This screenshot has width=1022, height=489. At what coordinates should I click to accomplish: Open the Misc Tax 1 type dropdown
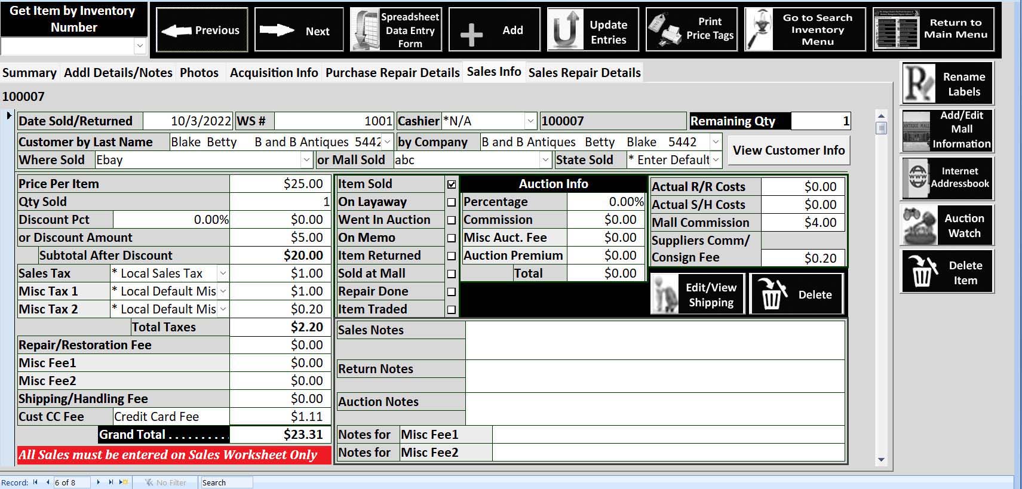(223, 291)
